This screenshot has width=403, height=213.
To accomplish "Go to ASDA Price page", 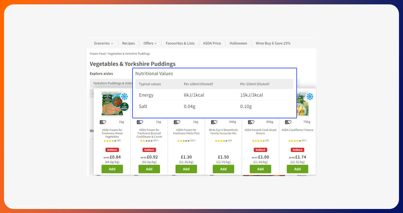I will (212, 43).
